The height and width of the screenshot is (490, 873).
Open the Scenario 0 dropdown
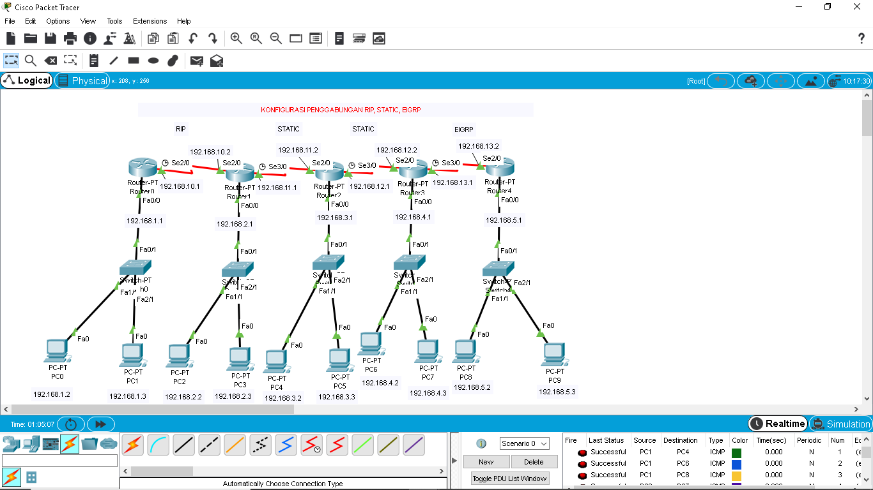click(524, 443)
